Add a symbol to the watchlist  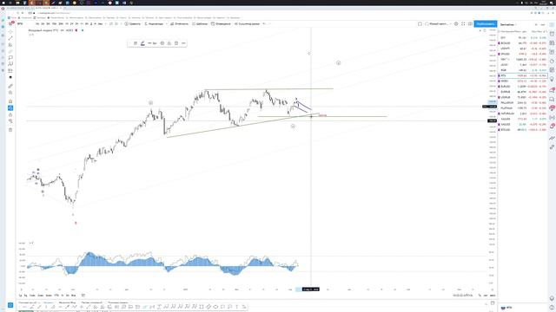coord(536,25)
